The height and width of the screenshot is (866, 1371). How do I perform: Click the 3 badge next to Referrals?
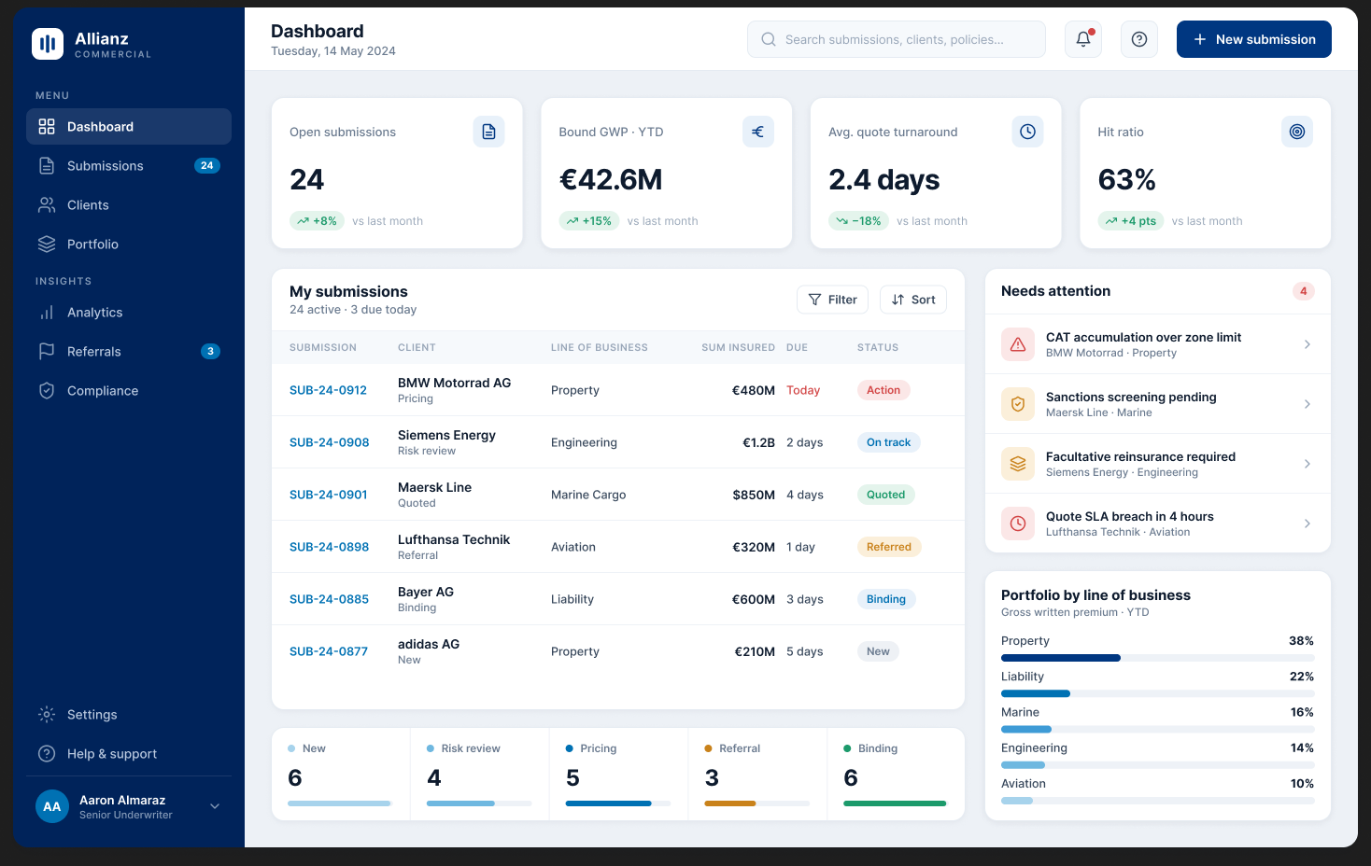(211, 352)
